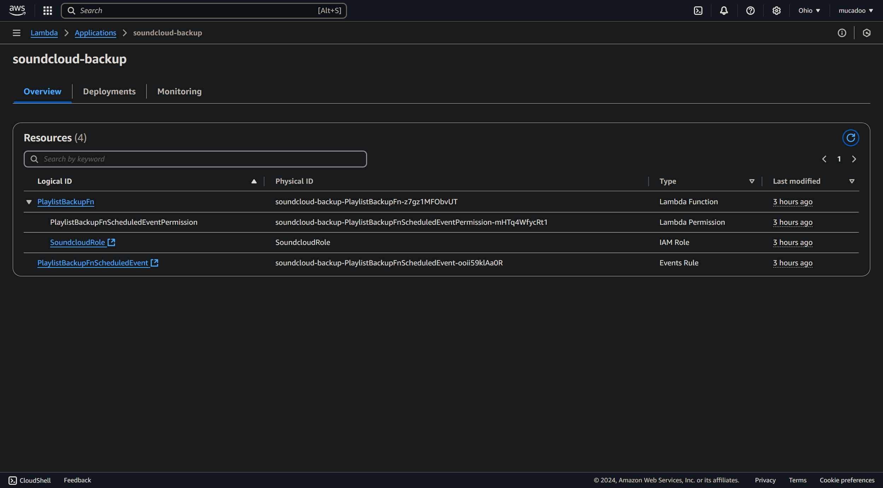Open the settings gear in the top bar

[x=776, y=11]
